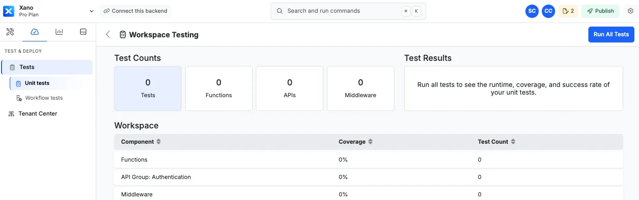The height and width of the screenshot is (200, 639).
Task: Select the APIs count card
Action: 290,88
